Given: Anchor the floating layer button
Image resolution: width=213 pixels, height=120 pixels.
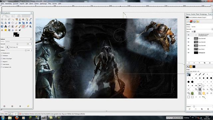Looking at the screenshot, I should pos(210,63).
